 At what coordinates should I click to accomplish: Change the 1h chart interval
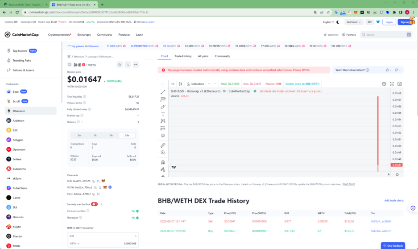(173, 84)
